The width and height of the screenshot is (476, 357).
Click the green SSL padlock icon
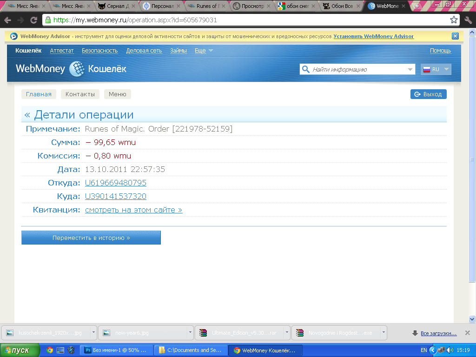click(x=48, y=20)
